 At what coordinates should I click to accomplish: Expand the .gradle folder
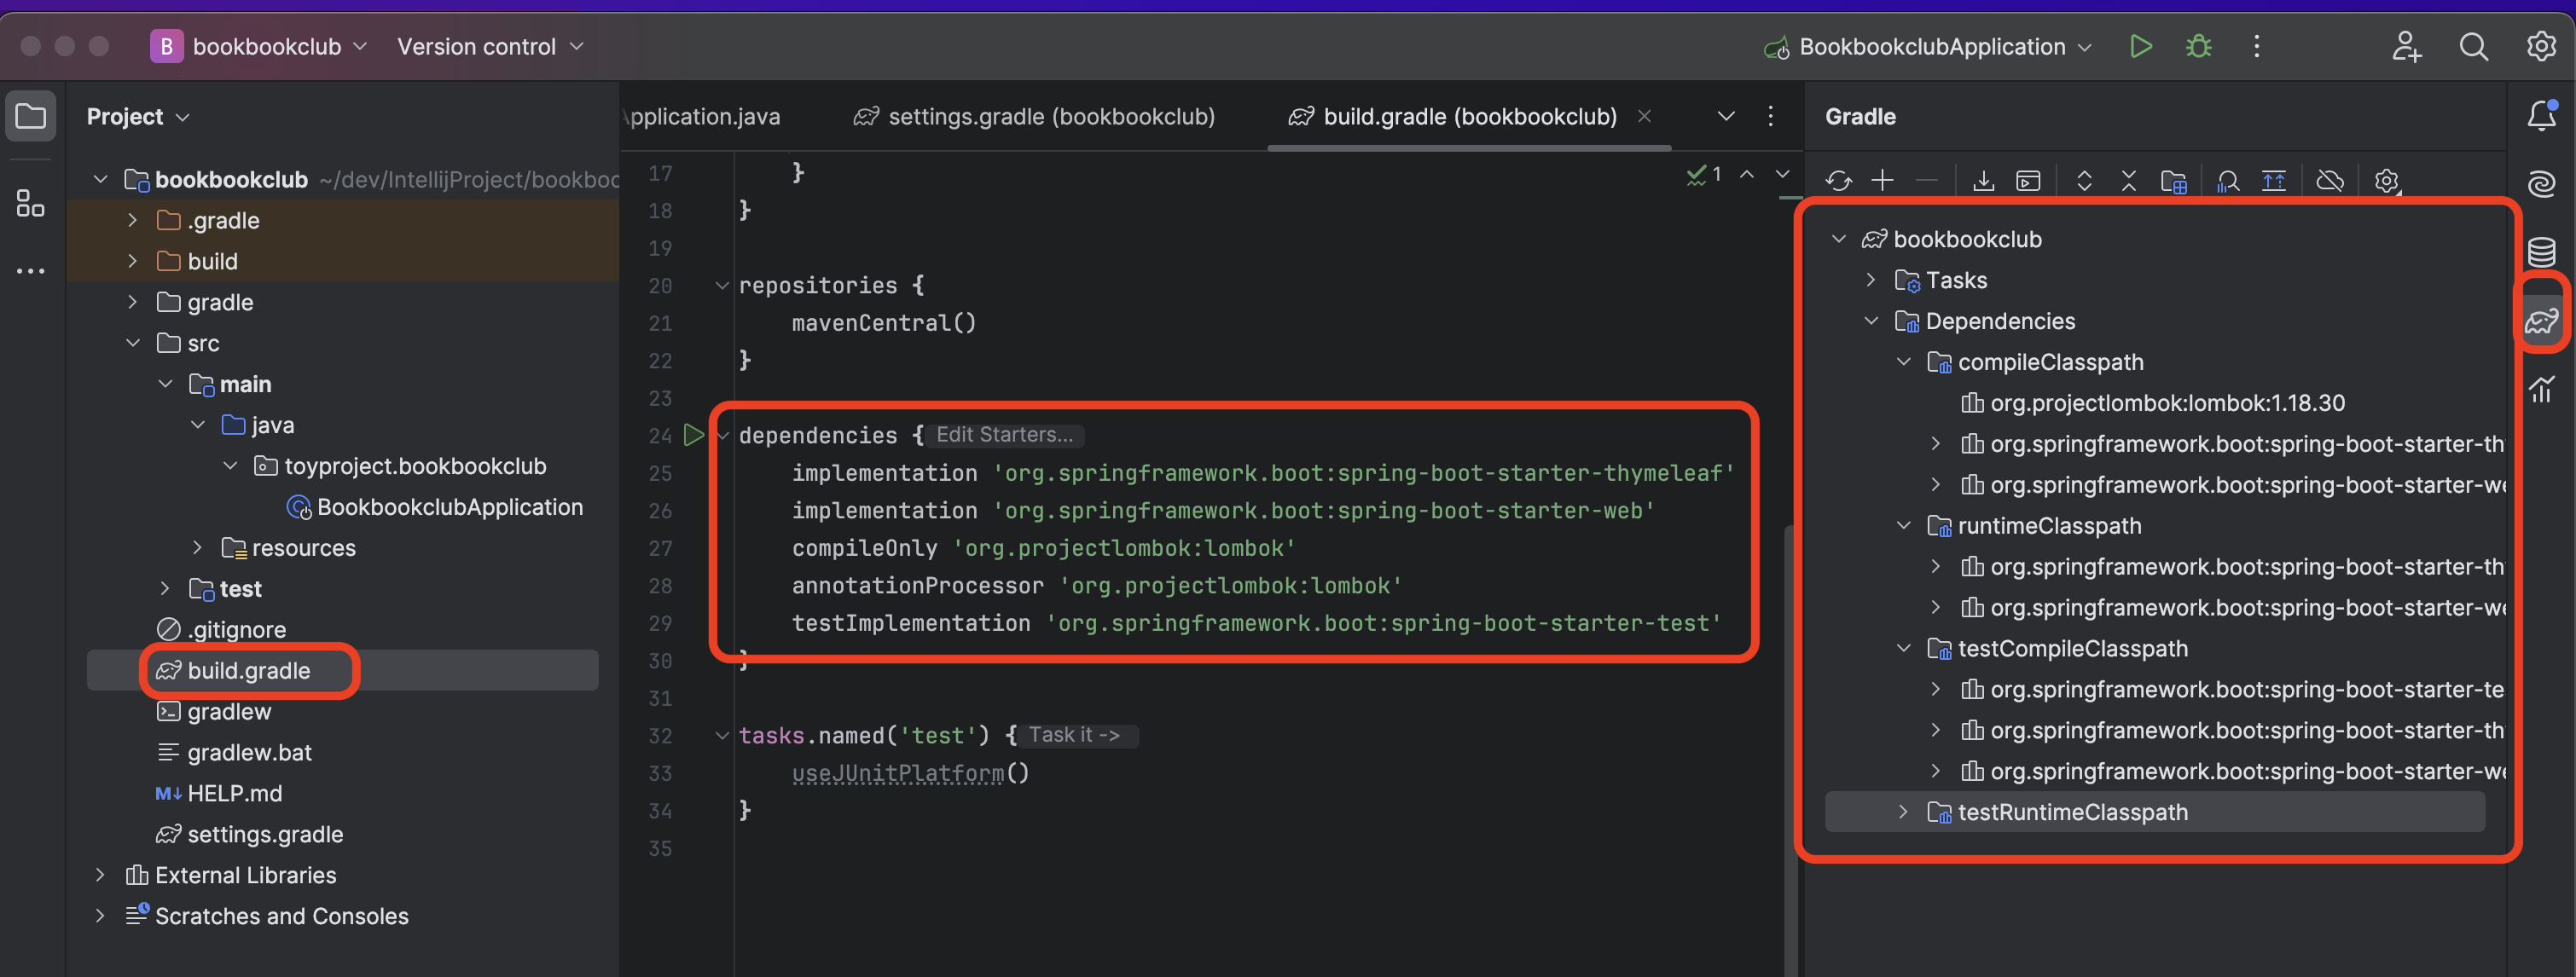pos(132,221)
